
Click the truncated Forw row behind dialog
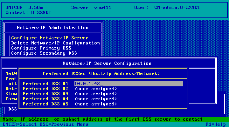[11, 99]
